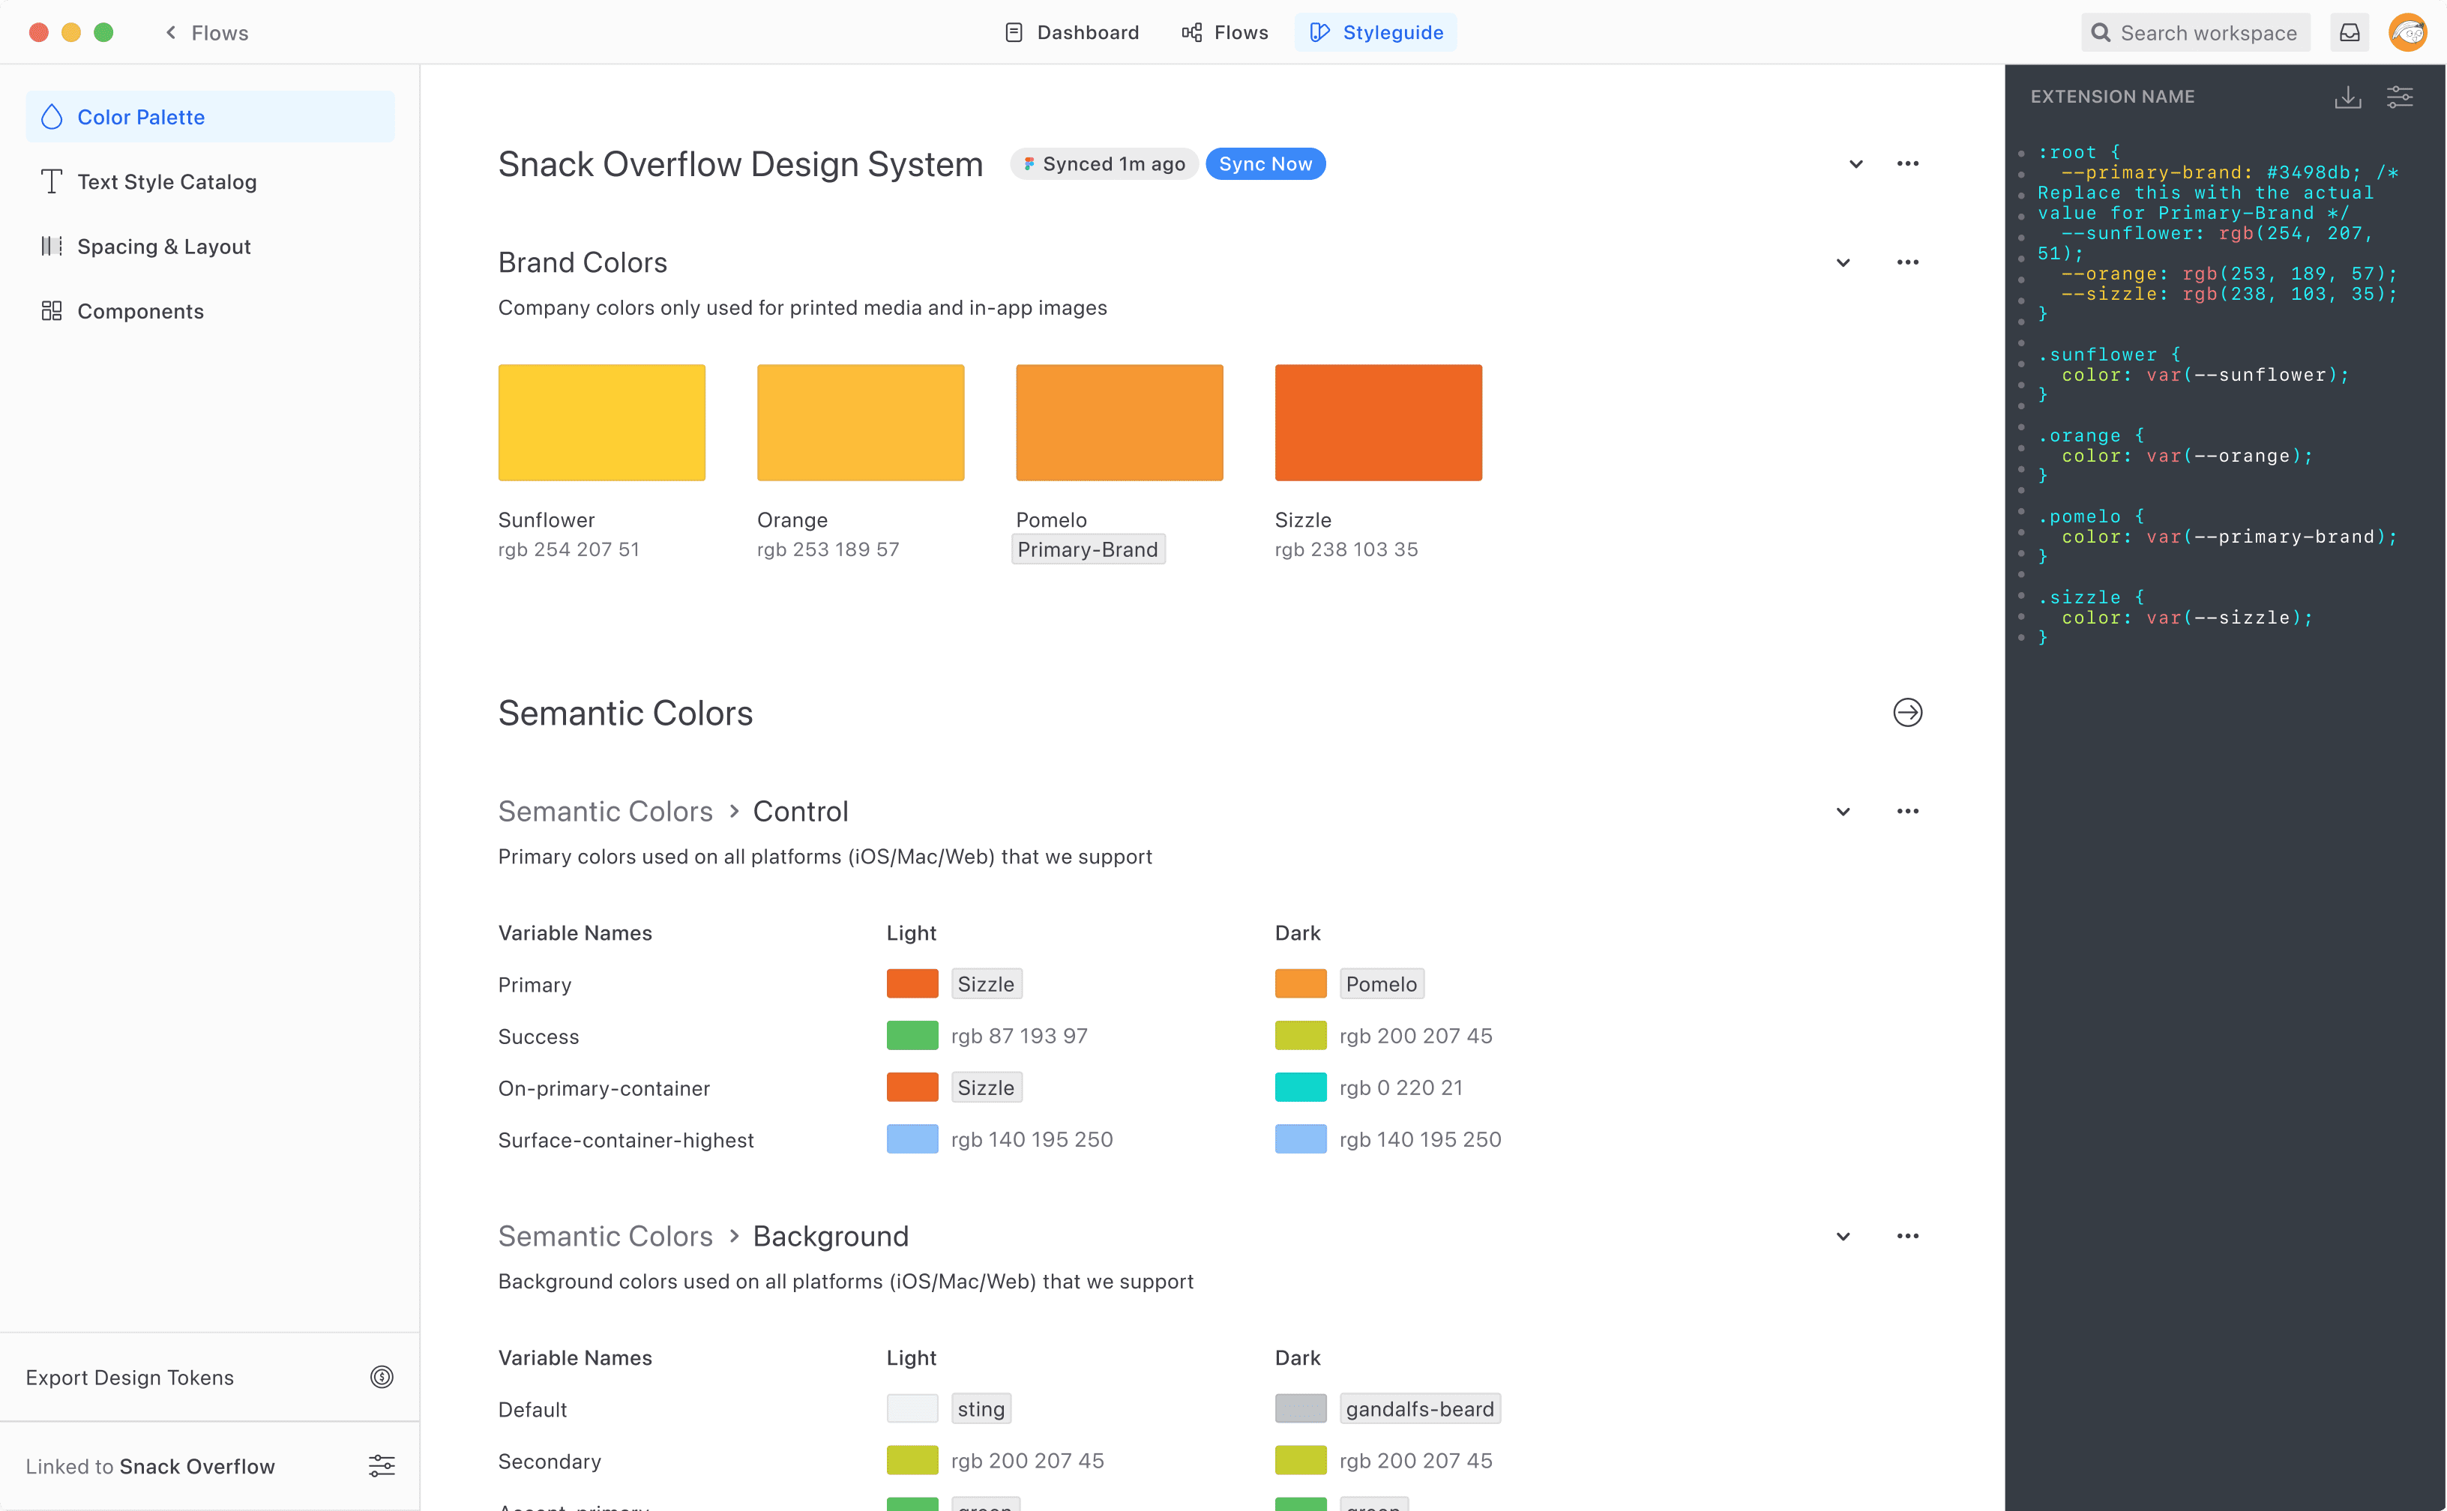The height and width of the screenshot is (1511, 2447).
Task: Collapse the Snack Overflow Design System header
Action: pos(1855,164)
